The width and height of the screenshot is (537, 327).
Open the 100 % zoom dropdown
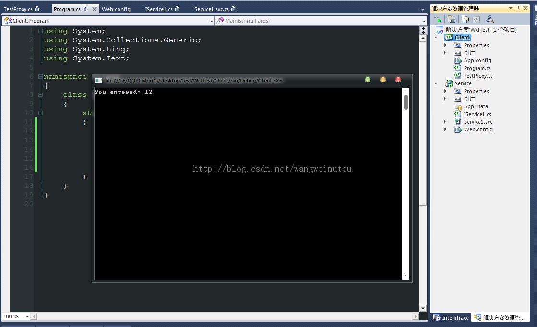(x=27, y=317)
